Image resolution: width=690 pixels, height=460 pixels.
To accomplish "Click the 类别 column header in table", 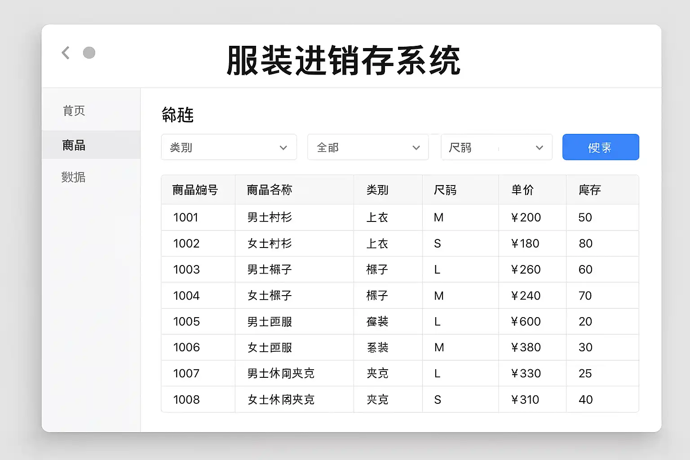I will [x=377, y=190].
